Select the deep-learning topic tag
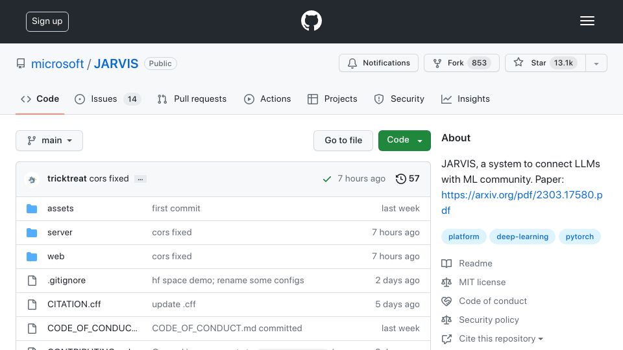The image size is (623, 350). pyautogui.click(x=522, y=237)
